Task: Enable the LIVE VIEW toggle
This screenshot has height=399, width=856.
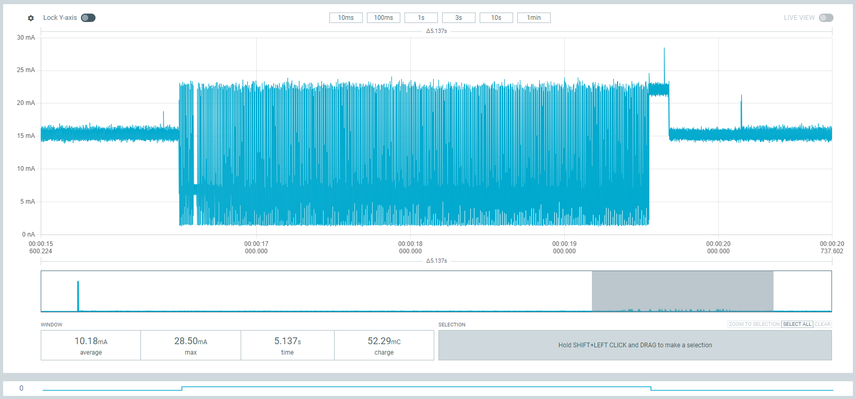Action: [826, 18]
